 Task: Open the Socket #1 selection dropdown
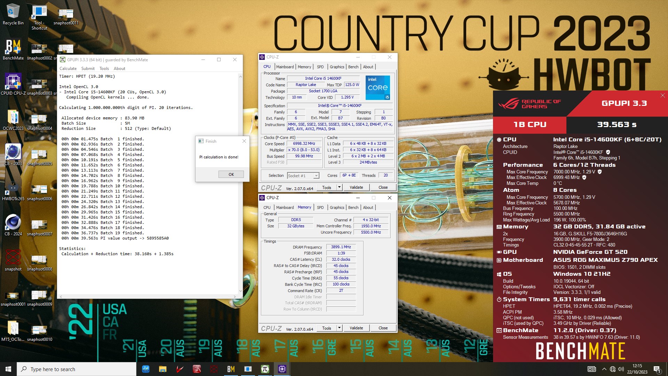[303, 176]
